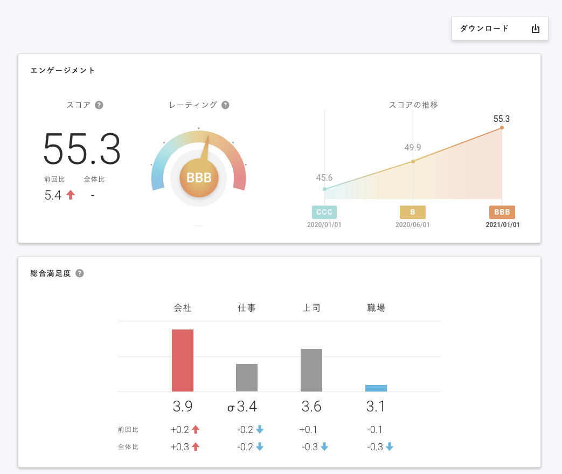Screen dimensions: 562x474
Task: Click the download icon in the ダウンロード button
Action: point(535,29)
